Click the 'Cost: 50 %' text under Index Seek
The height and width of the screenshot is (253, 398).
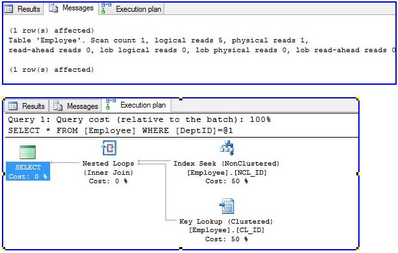[x=227, y=181]
